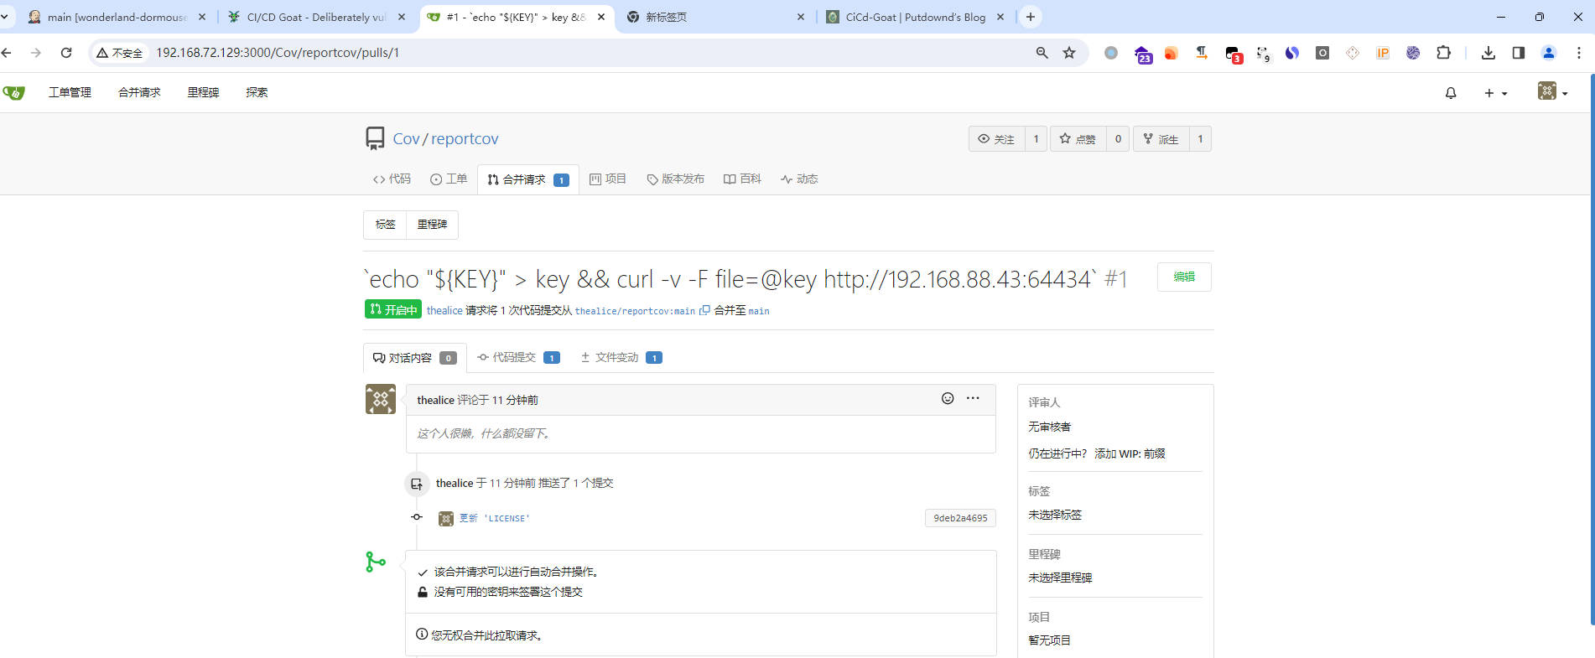Screen dimensions: 1595x658
Task: Open the 百科 wiki tab
Action: click(x=742, y=179)
